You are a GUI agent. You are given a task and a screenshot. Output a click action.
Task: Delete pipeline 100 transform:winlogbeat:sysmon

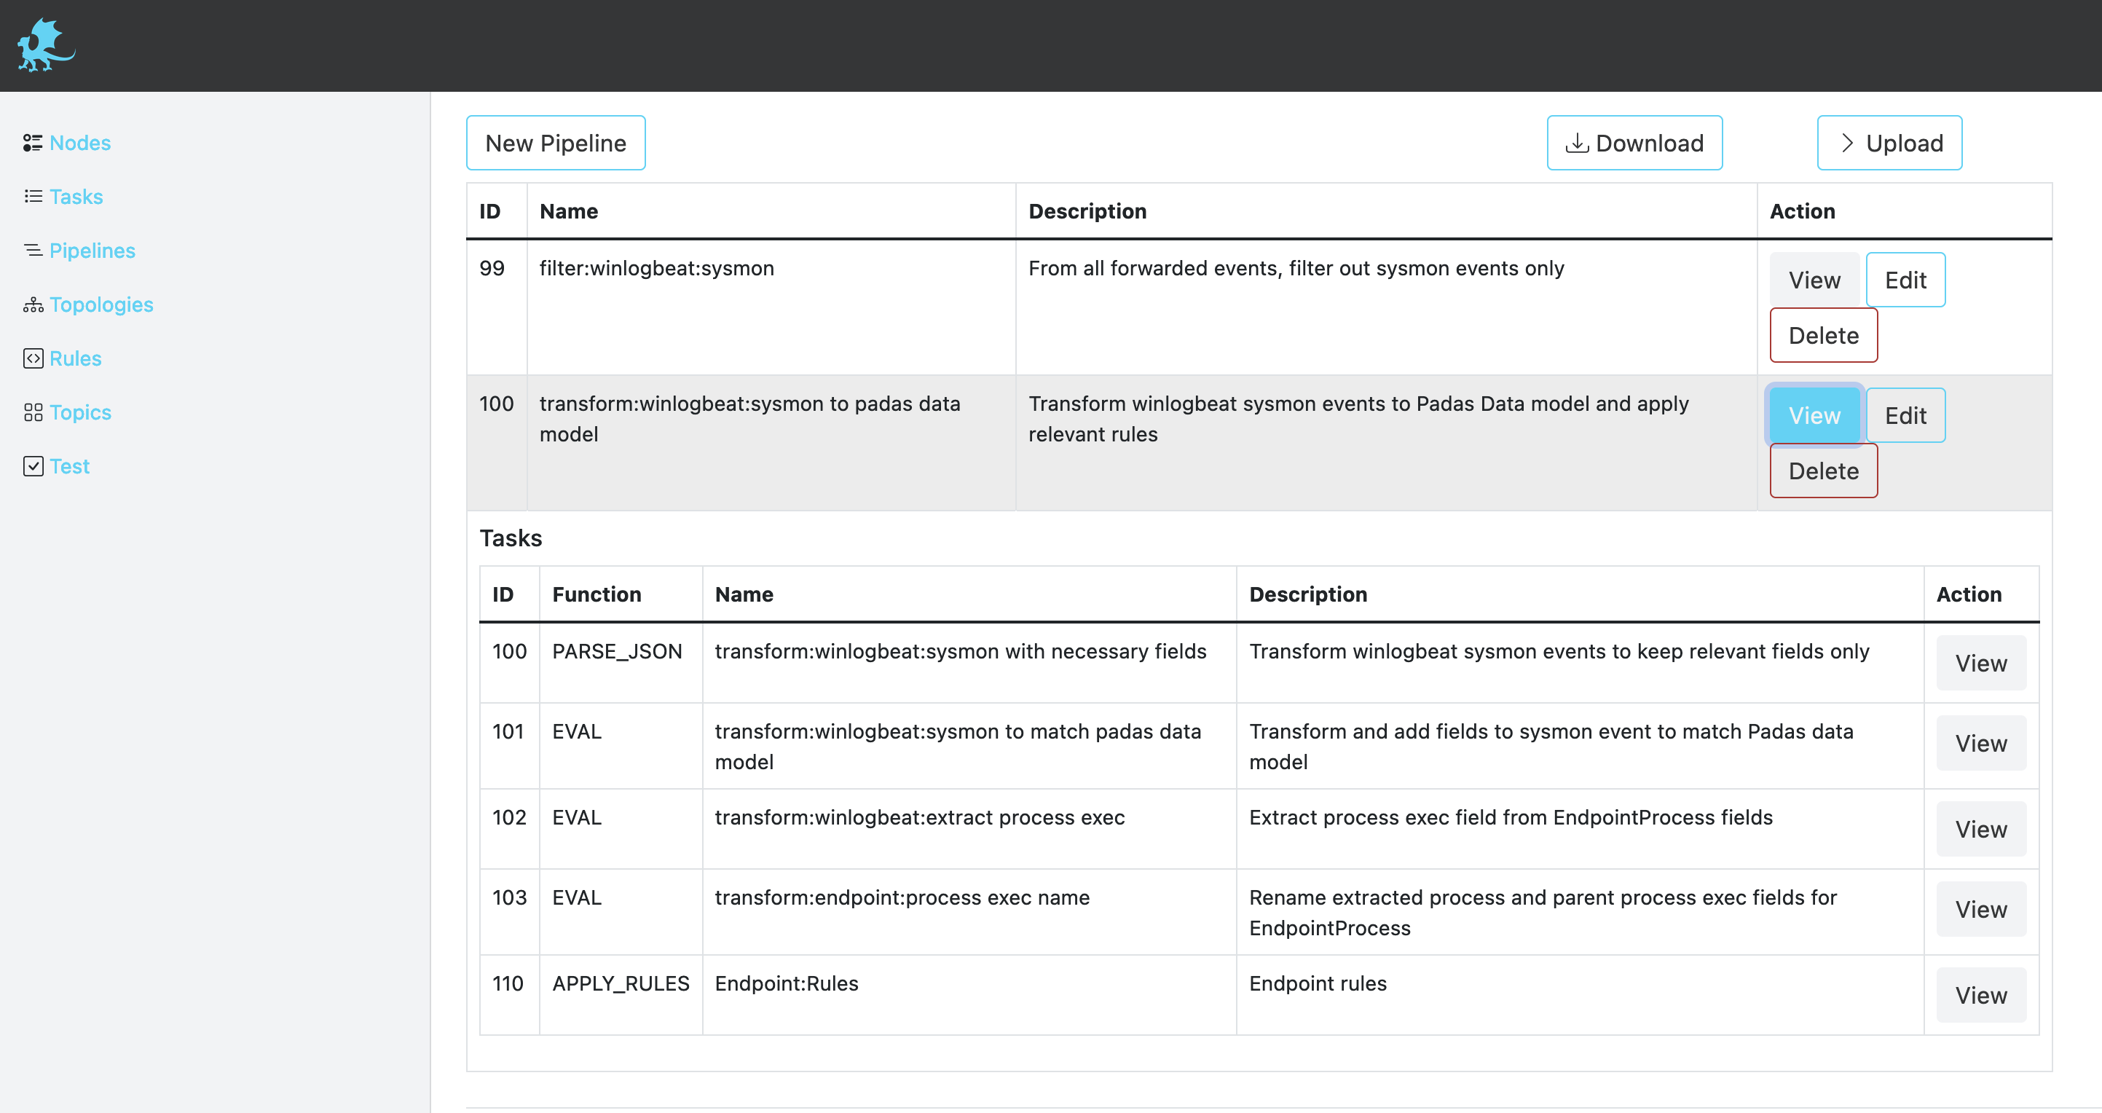(1824, 471)
